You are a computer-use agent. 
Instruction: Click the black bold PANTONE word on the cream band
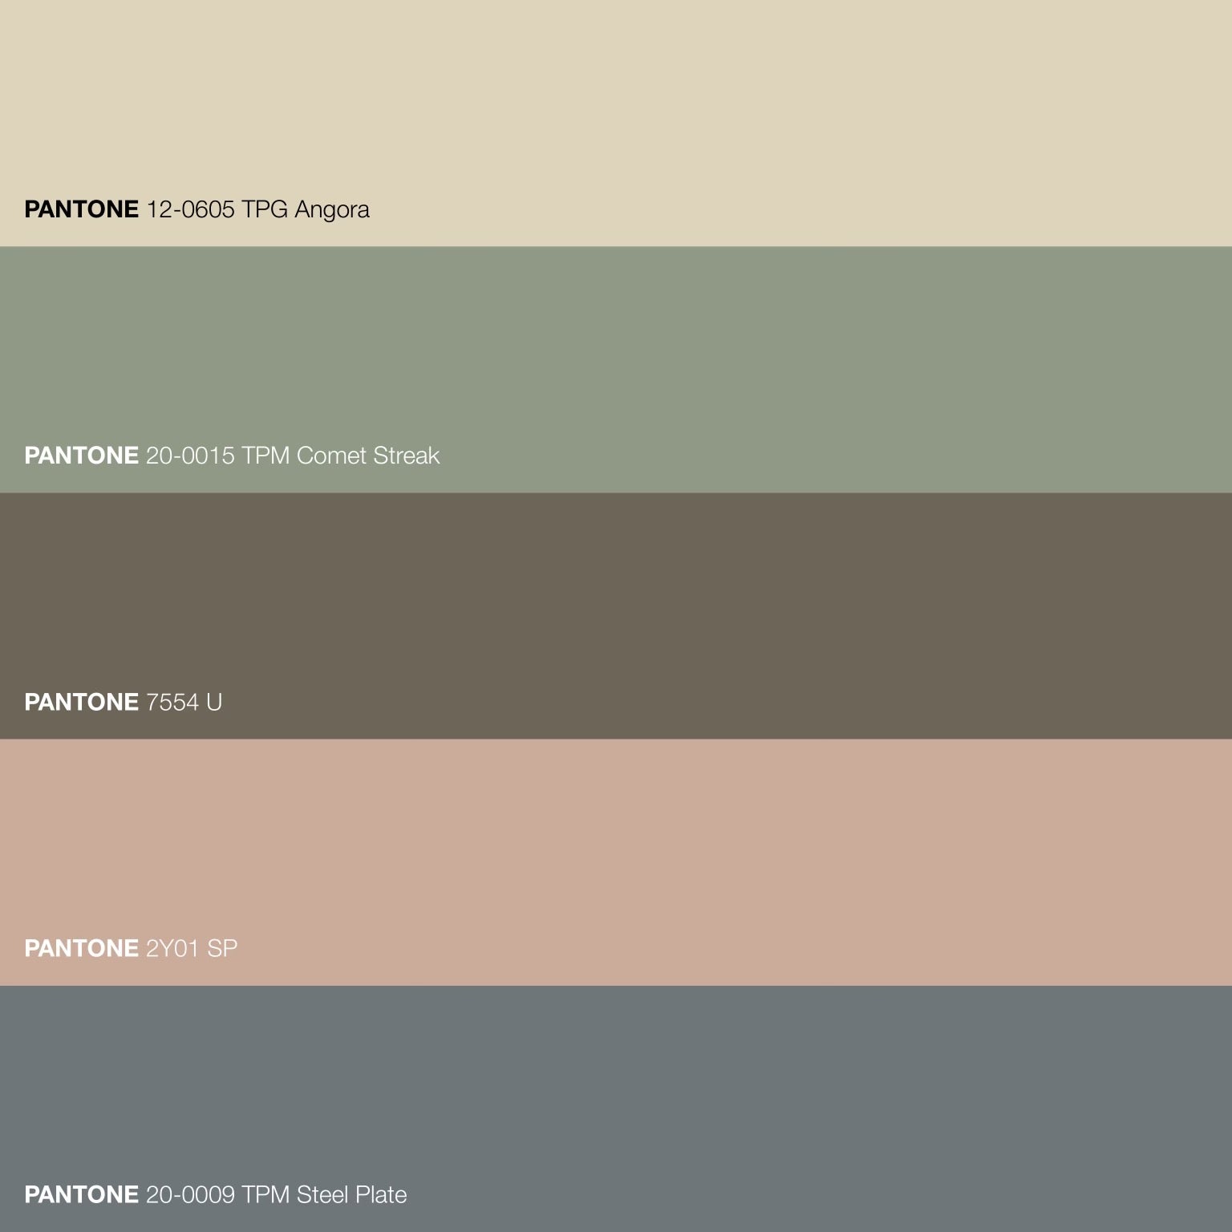click(81, 209)
